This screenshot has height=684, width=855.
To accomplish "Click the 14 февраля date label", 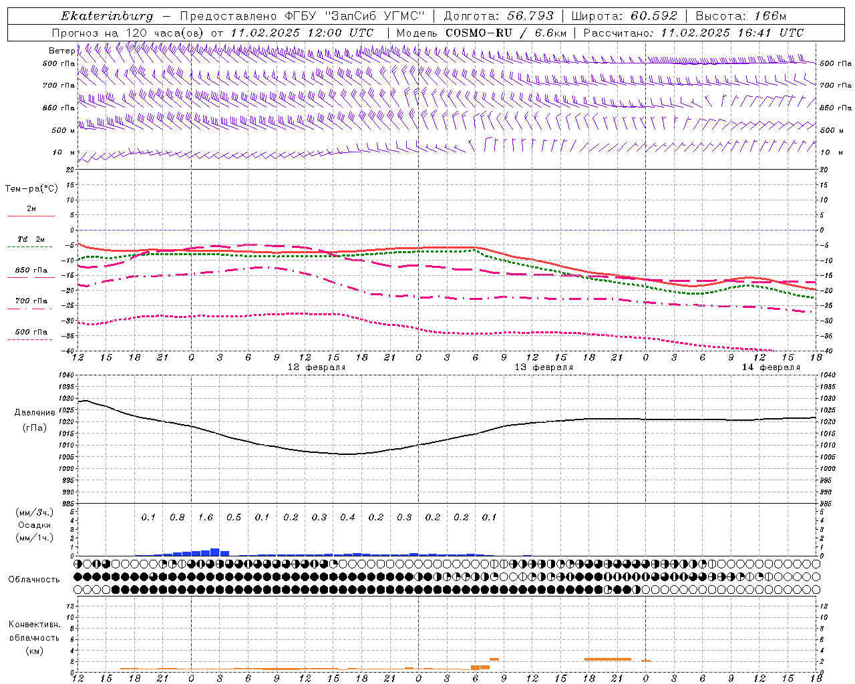I will click(x=771, y=367).
